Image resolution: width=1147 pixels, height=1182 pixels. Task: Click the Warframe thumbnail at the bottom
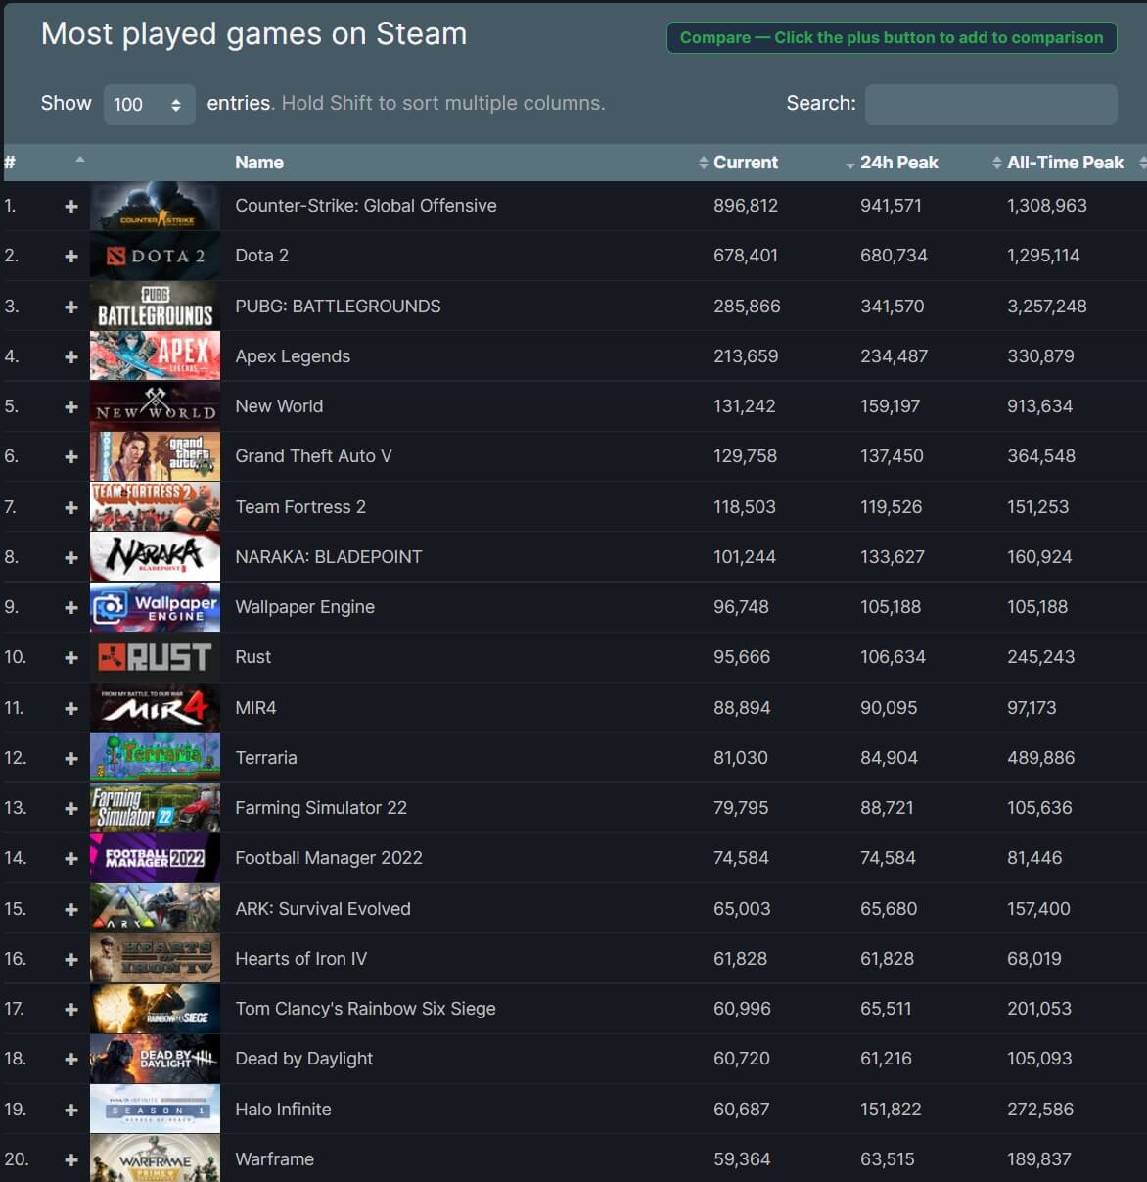[155, 1158]
